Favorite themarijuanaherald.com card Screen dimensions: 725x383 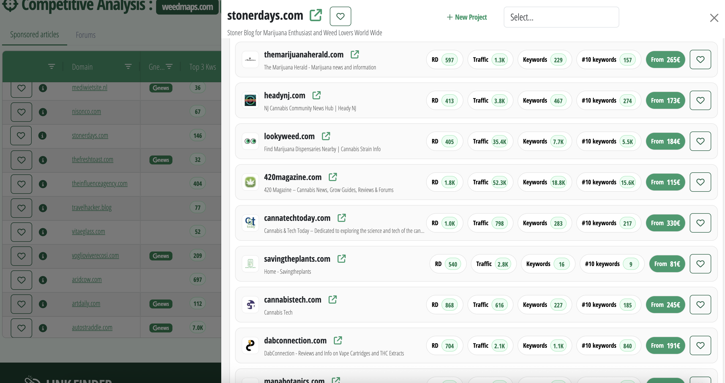pos(700,59)
